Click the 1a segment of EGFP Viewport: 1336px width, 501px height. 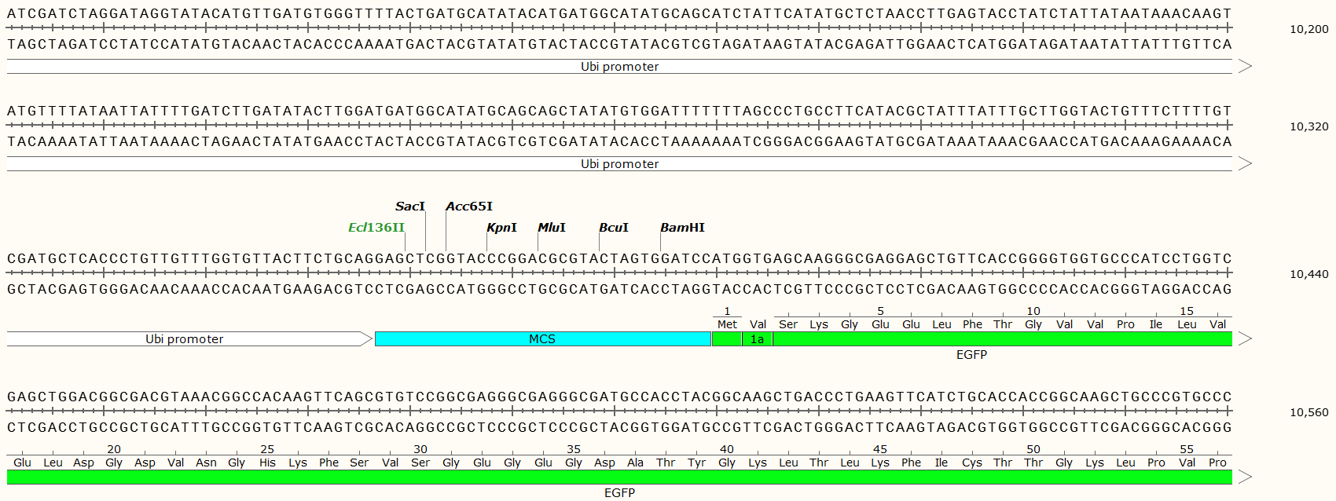(758, 339)
